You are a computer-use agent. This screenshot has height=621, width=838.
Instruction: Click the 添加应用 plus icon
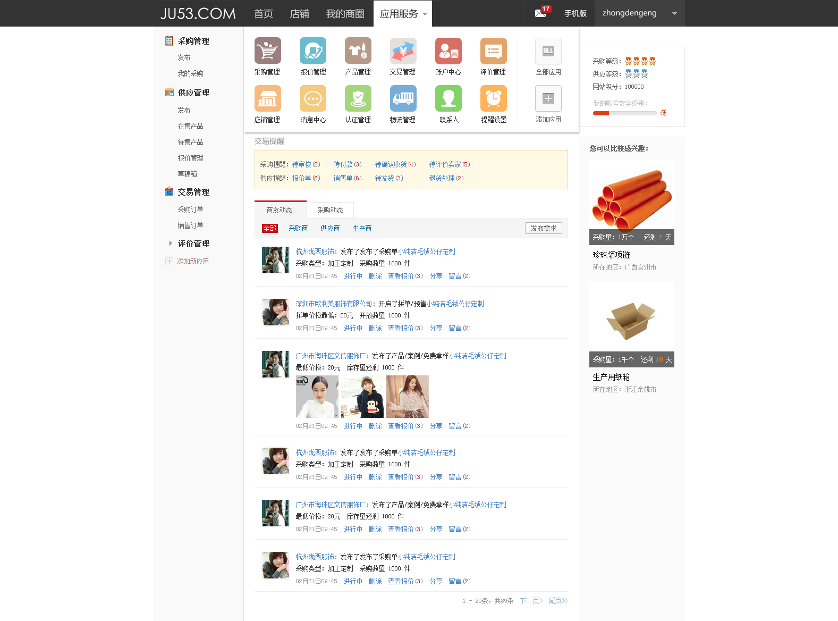(548, 99)
